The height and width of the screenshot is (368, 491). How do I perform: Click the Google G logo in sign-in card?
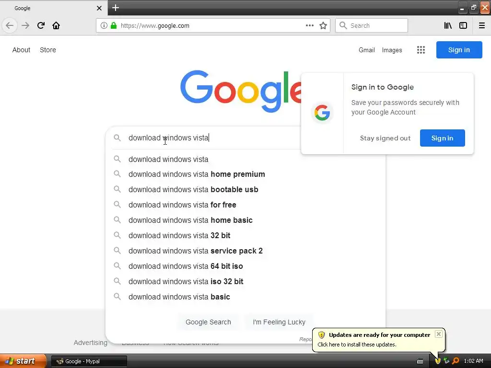click(322, 113)
